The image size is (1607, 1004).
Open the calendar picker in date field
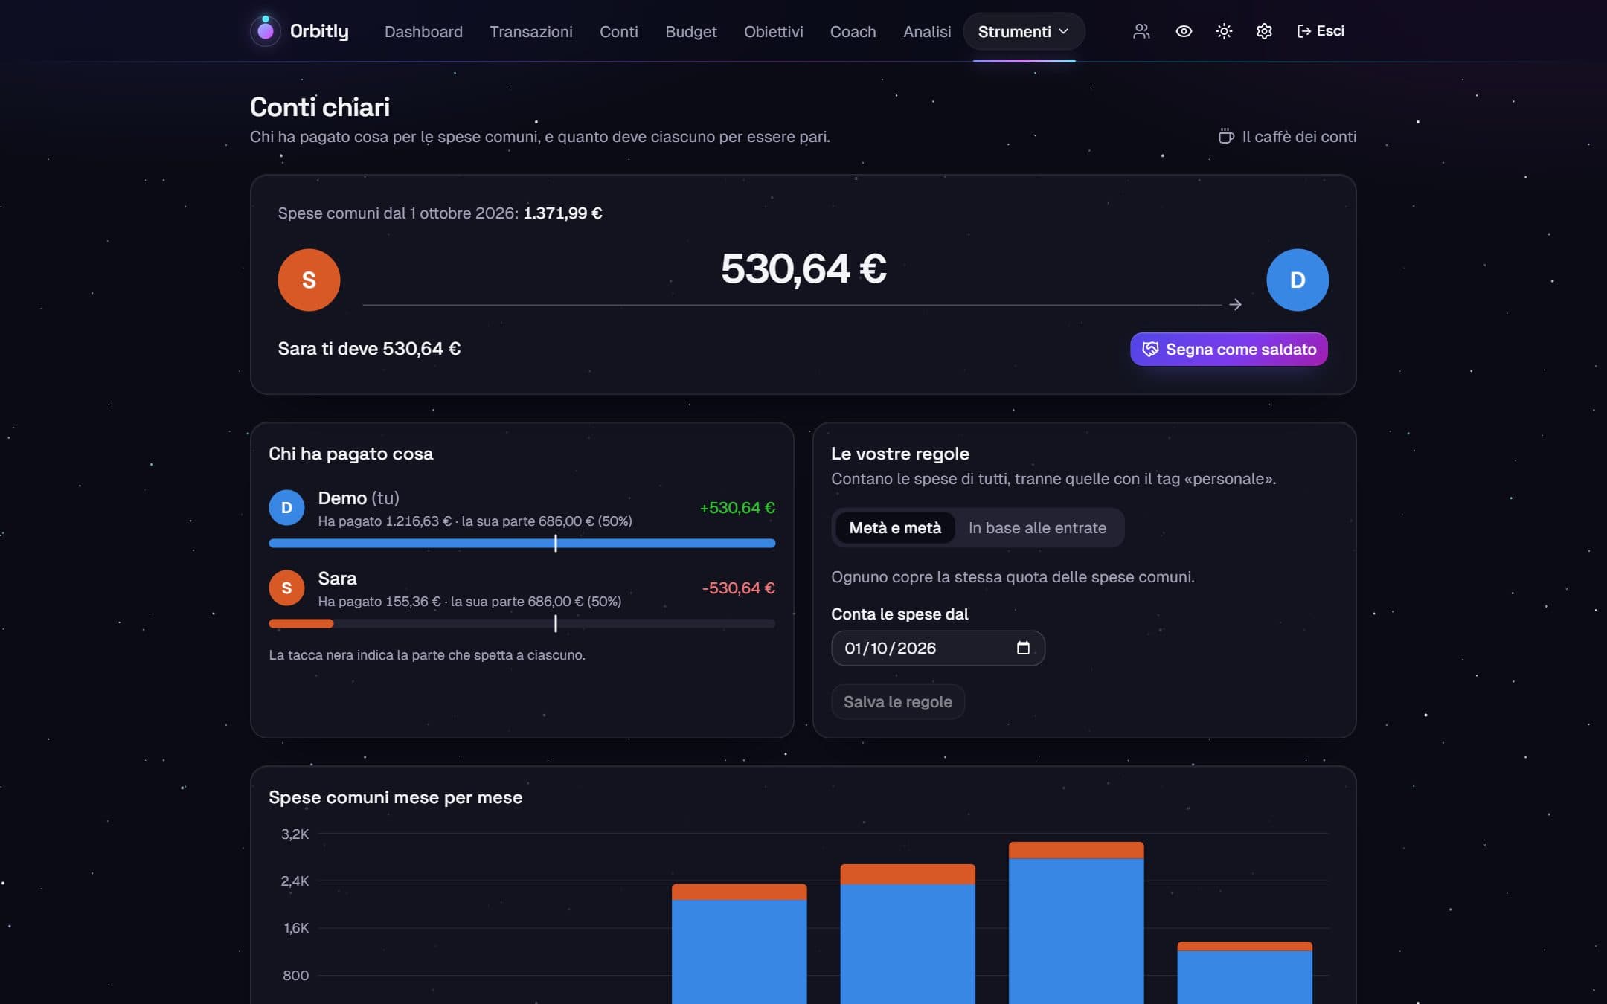(1023, 648)
